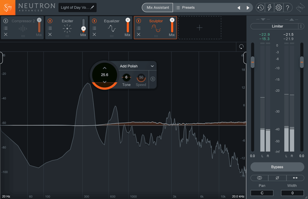Click the Bypass button

pyautogui.click(x=277, y=167)
